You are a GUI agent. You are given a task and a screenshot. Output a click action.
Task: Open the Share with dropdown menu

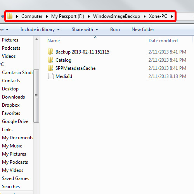[x=85, y=29]
